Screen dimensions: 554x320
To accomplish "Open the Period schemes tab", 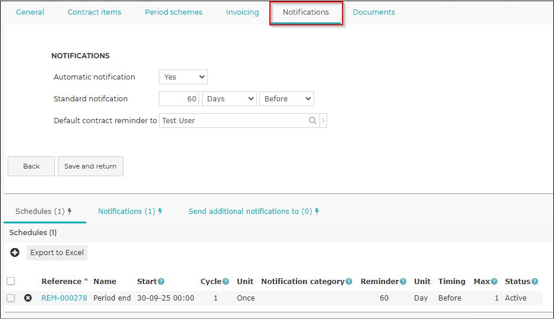I will 174,12.
